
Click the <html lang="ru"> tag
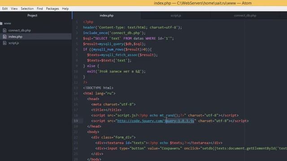coord(99,93)
